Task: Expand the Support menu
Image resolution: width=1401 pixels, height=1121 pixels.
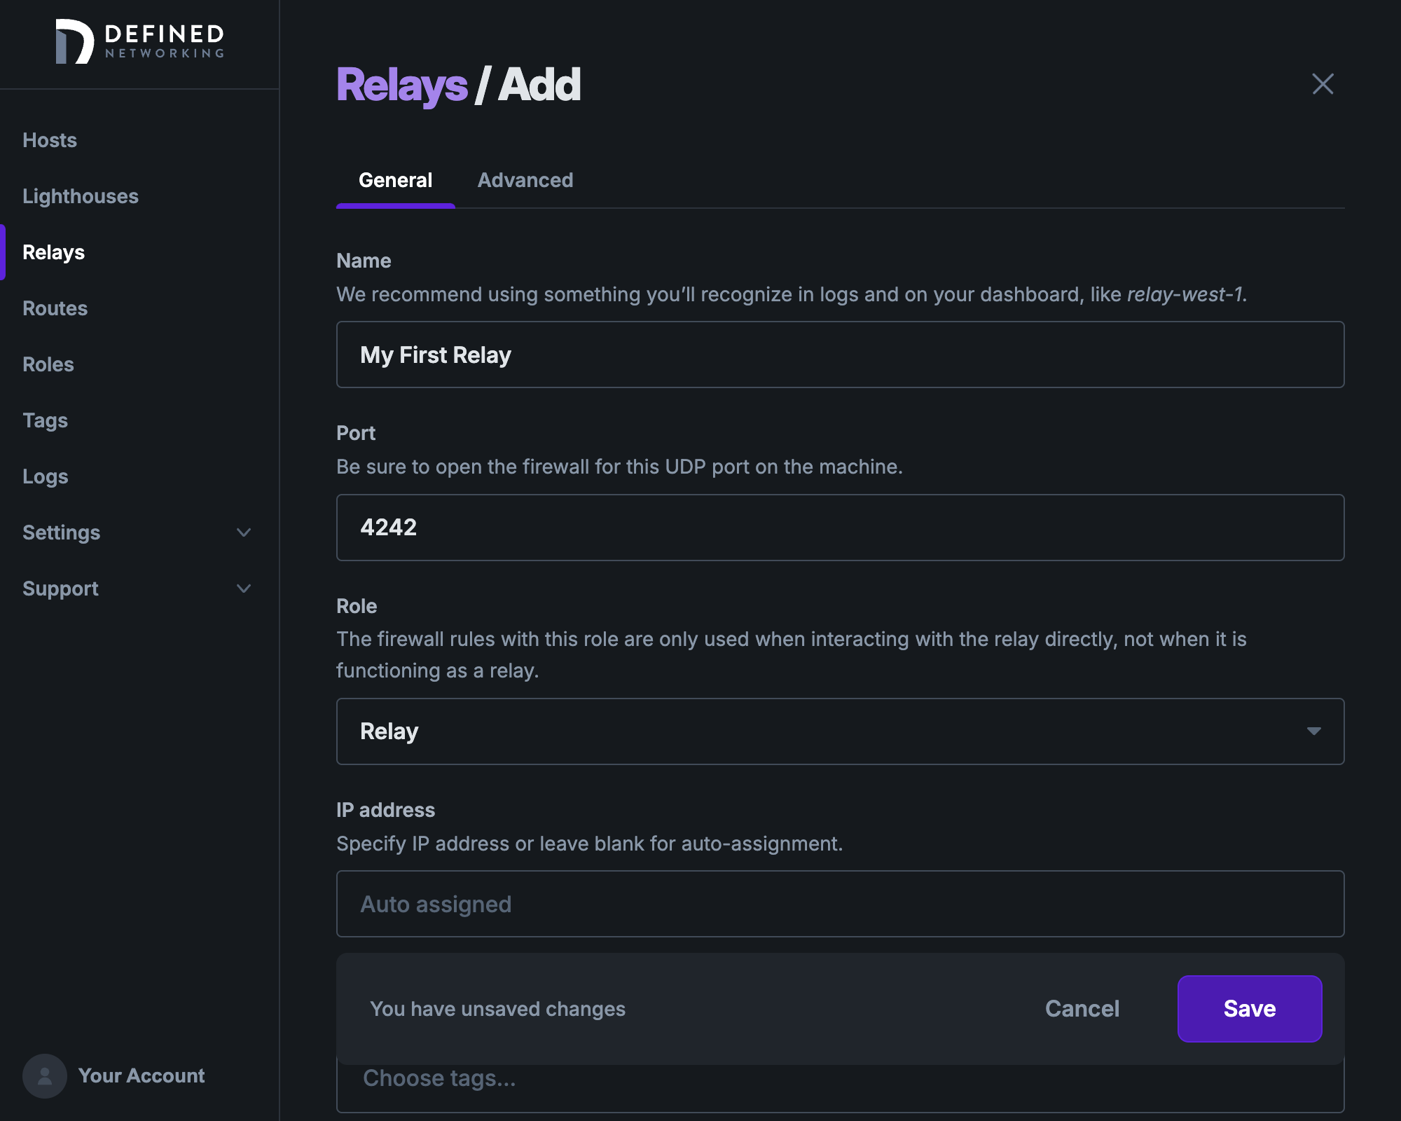Action: 60,589
